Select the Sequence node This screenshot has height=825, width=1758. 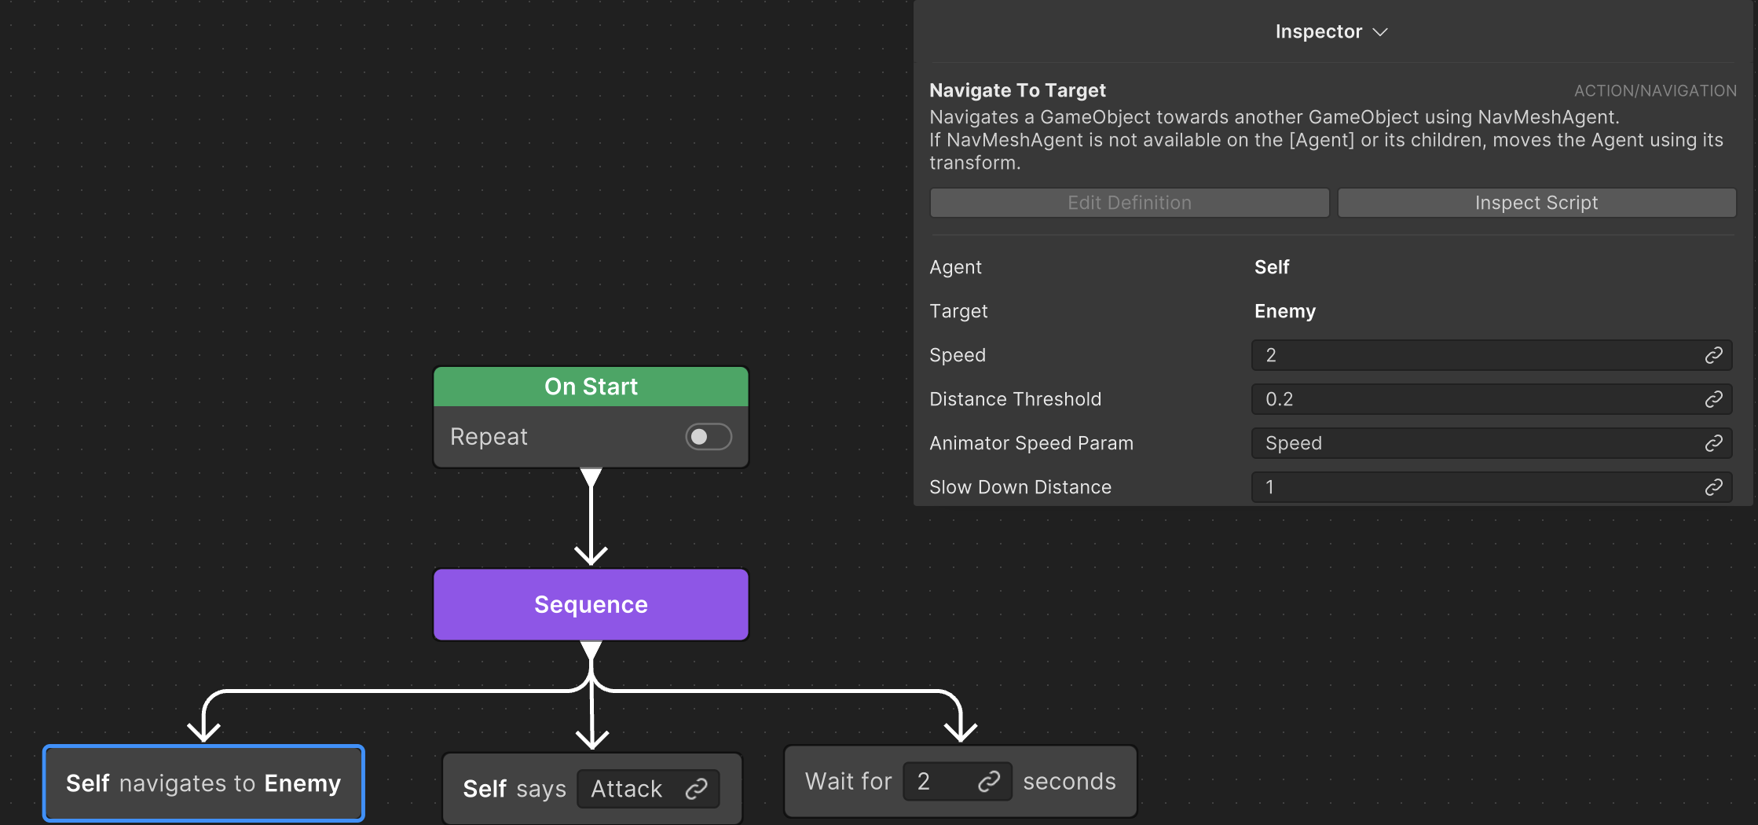pos(591,604)
